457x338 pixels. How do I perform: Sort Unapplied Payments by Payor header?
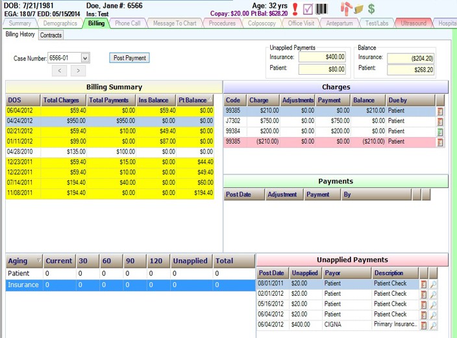(347, 273)
